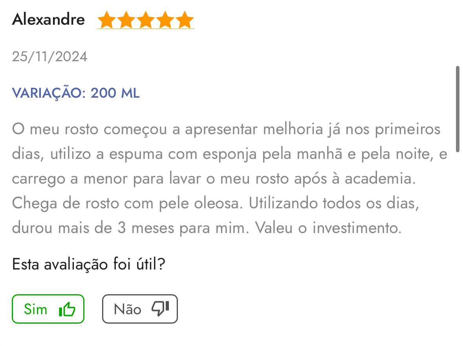Click the vertical scrollbar on the right
This screenshot has height=346, width=463.
(x=457, y=109)
